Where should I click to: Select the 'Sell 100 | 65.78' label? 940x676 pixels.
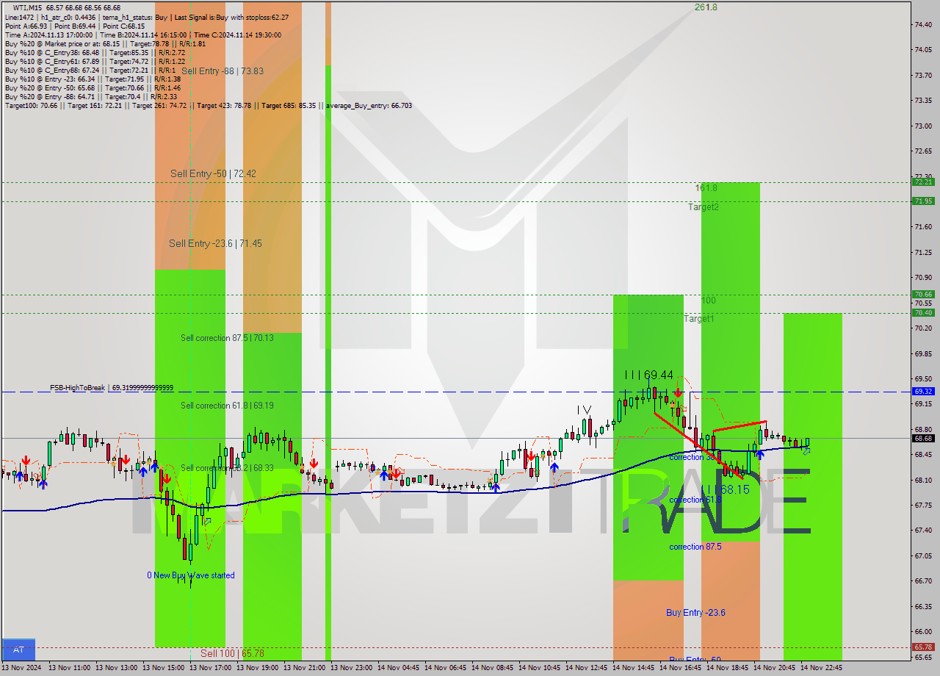click(x=232, y=653)
